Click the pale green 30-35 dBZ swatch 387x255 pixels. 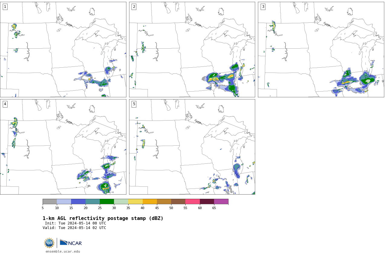pyautogui.click(x=121, y=202)
